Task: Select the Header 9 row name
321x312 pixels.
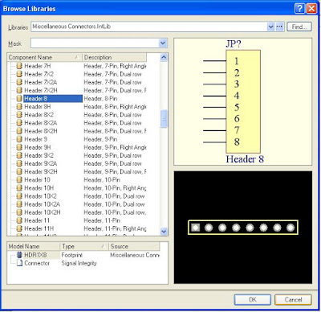Action: (x=35, y=139)
